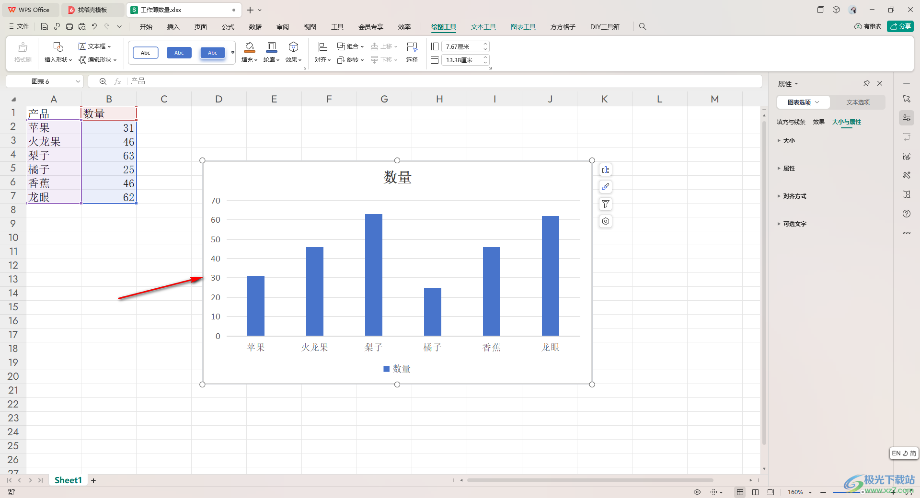The width and height of the screenshot is (920, 498).
Task: Apply the shadowed blue Abc shape style
Action: coord(213,53)
